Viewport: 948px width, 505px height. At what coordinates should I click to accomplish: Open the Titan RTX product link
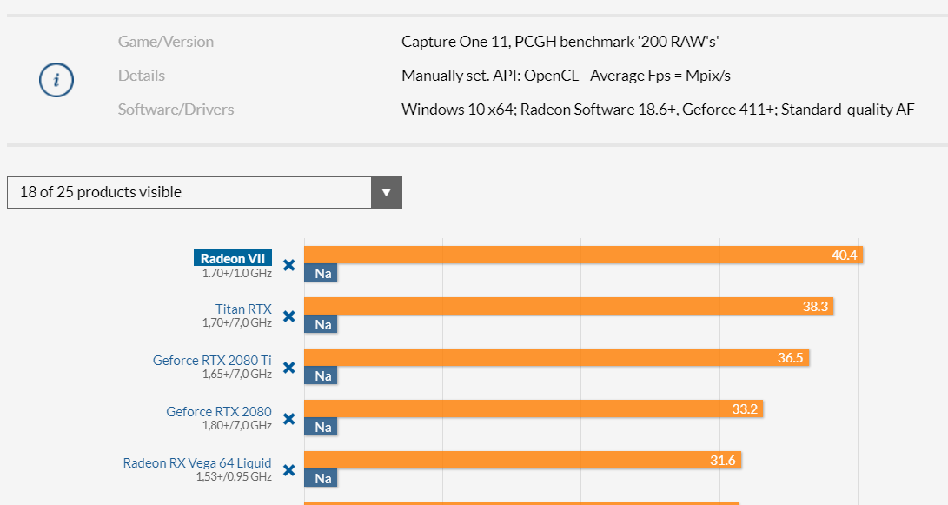(243, 309)
